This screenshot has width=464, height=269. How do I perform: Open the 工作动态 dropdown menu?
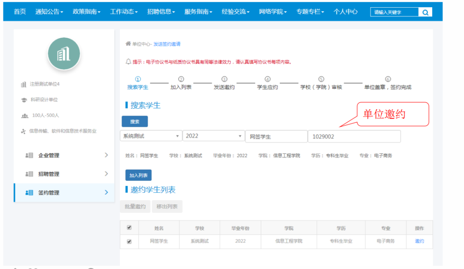pyautogui.click(x=124, y=12)
